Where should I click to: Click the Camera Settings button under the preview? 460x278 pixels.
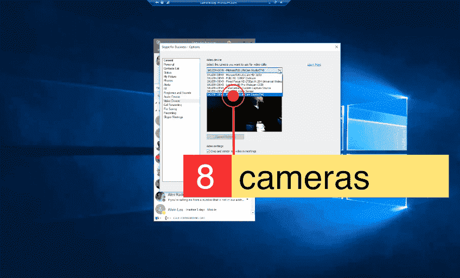tap(225, 137)
